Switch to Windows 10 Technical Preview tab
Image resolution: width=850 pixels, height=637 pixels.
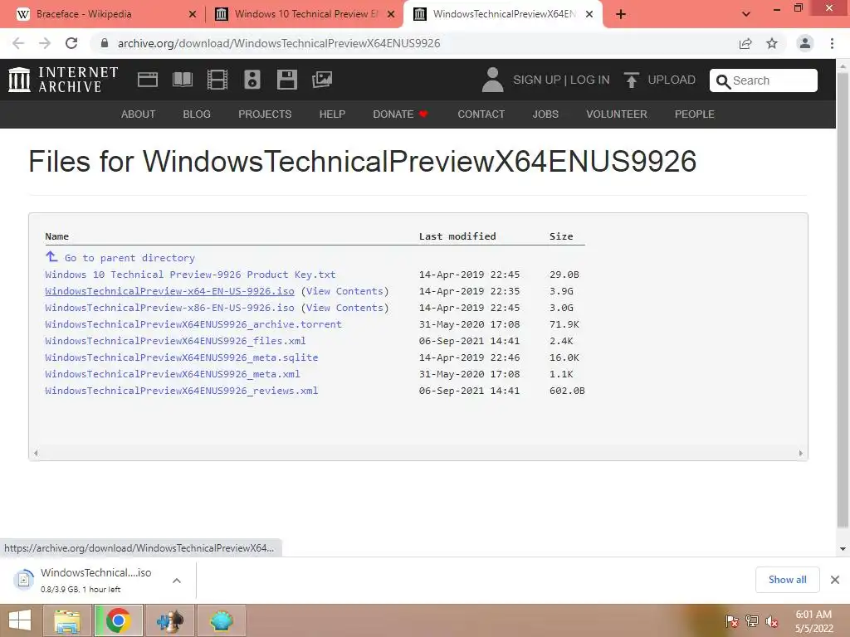tap(304, 14)
